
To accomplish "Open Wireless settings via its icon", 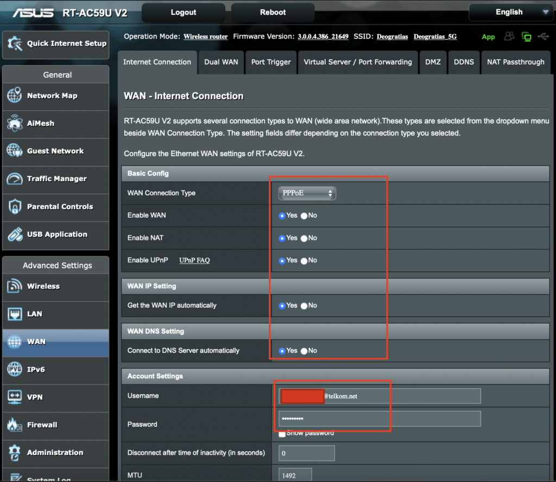I will click(14, 286).
